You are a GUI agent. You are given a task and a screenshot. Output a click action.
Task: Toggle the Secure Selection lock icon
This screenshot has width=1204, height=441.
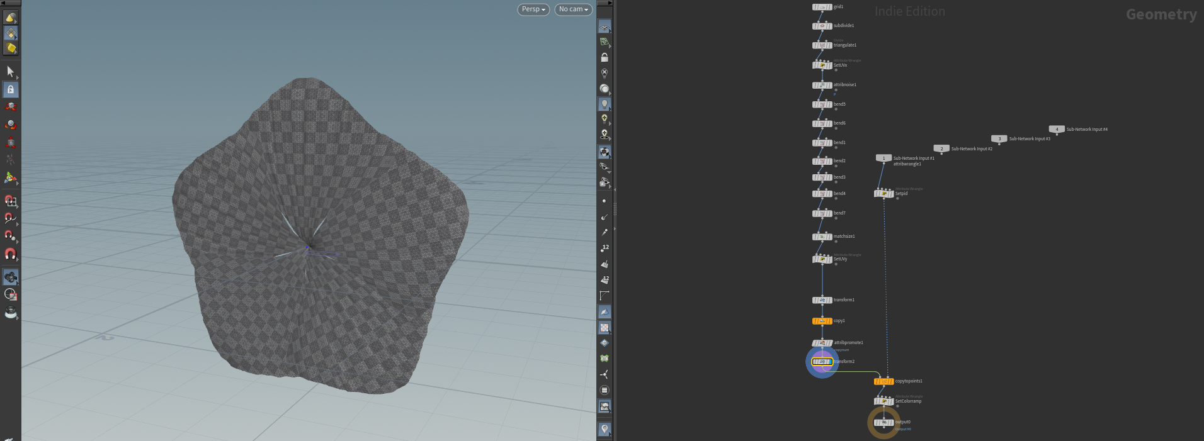[x=10, y=89]
